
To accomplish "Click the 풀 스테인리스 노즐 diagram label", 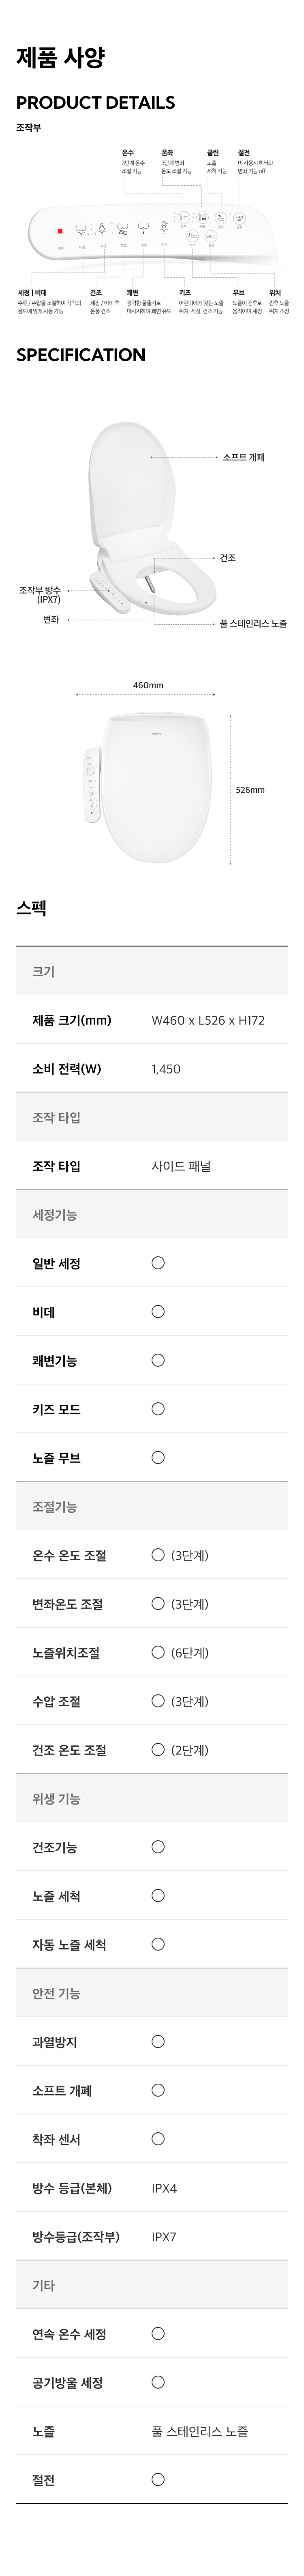I will tap(253, 623).
